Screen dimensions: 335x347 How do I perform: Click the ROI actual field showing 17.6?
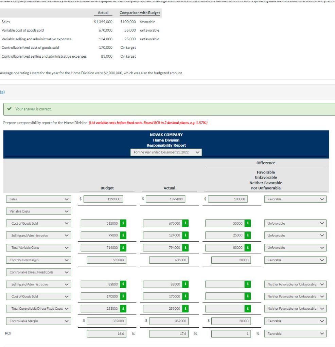pyautogui.click(x=169, y=334)
